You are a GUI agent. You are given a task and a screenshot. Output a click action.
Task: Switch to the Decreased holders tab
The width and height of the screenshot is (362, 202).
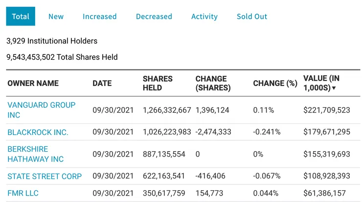(x=154, y=16)
